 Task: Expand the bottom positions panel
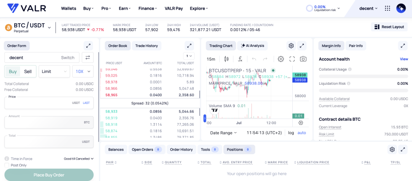pos(403,150)
